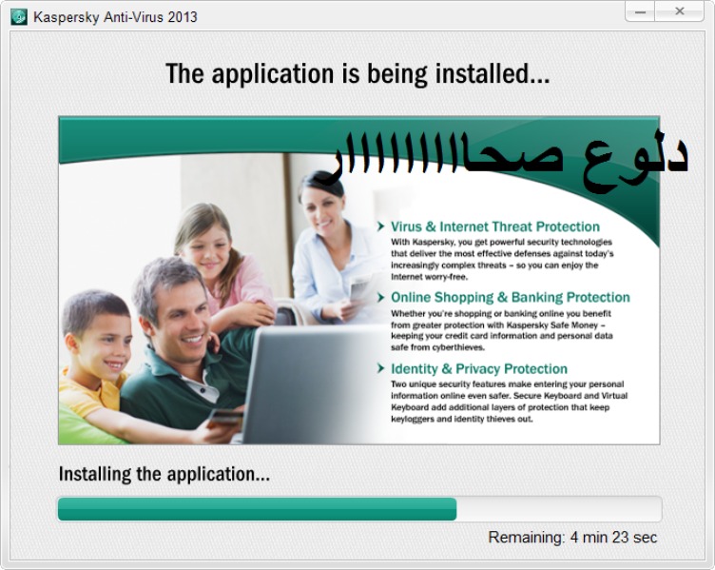
Task: Click the Kaspersky Anti-Virus 2013 window title text
Action: [115, 16]
